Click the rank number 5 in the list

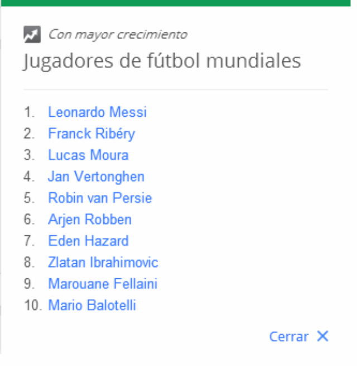point(29,198)
